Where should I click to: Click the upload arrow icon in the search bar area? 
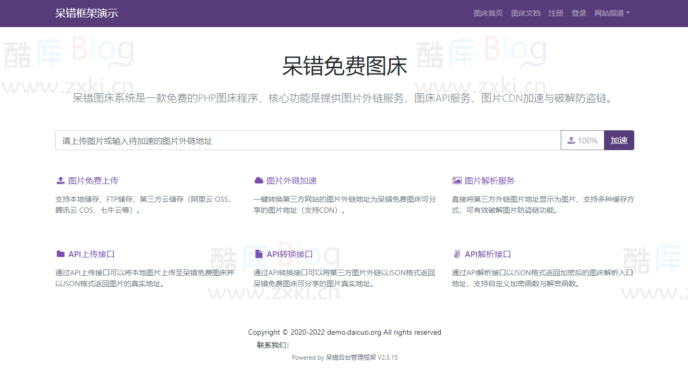coord(571,140)
